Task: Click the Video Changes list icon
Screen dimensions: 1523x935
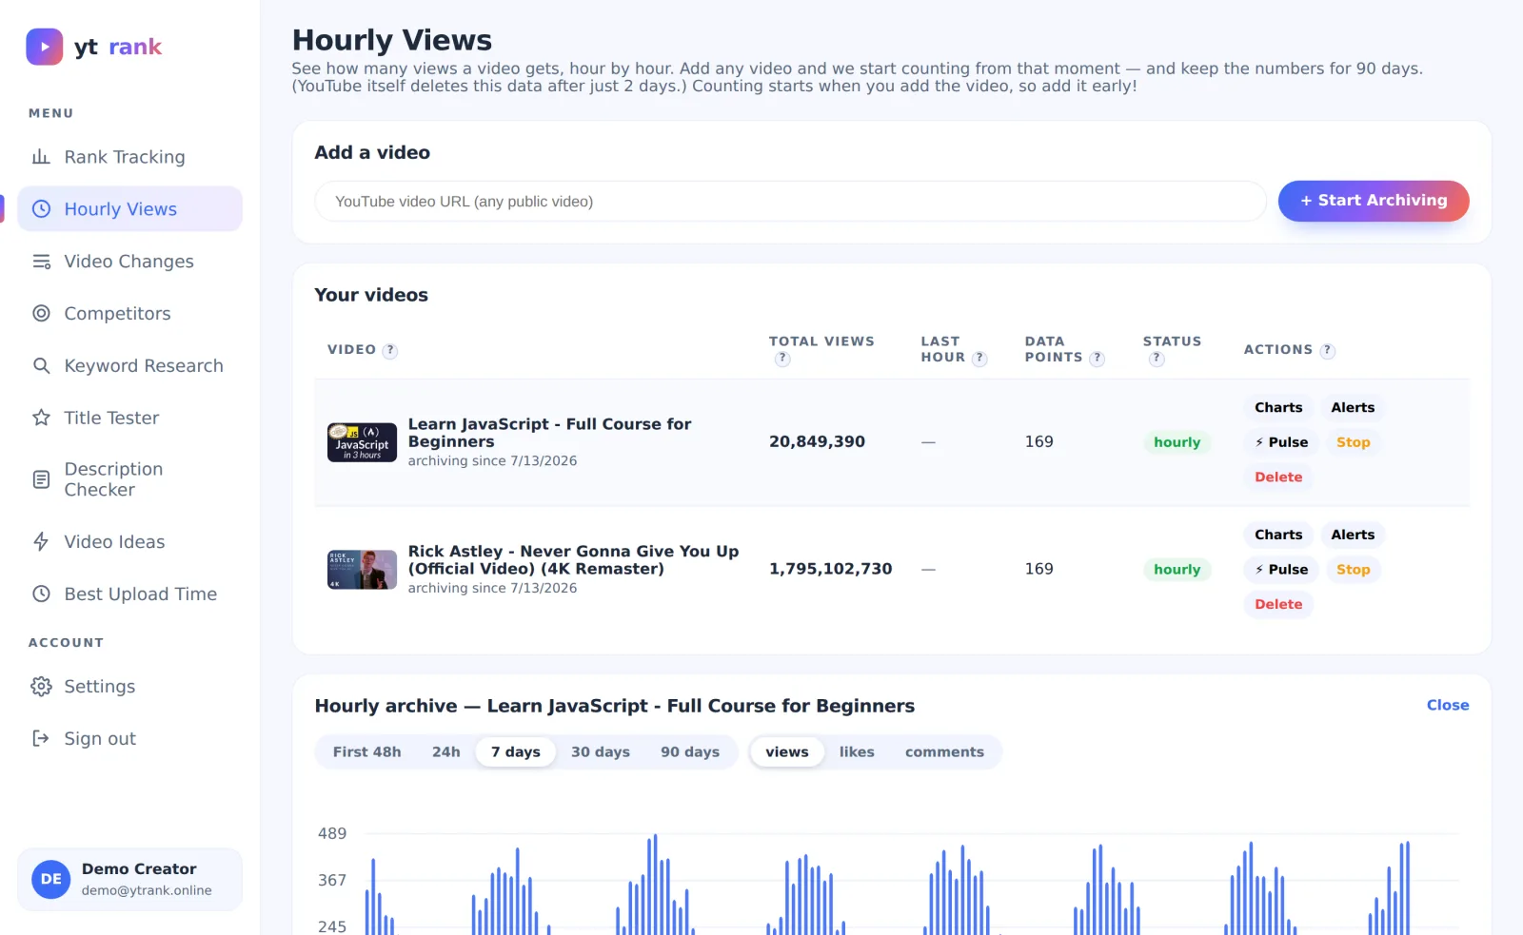Action: [41, 262]
